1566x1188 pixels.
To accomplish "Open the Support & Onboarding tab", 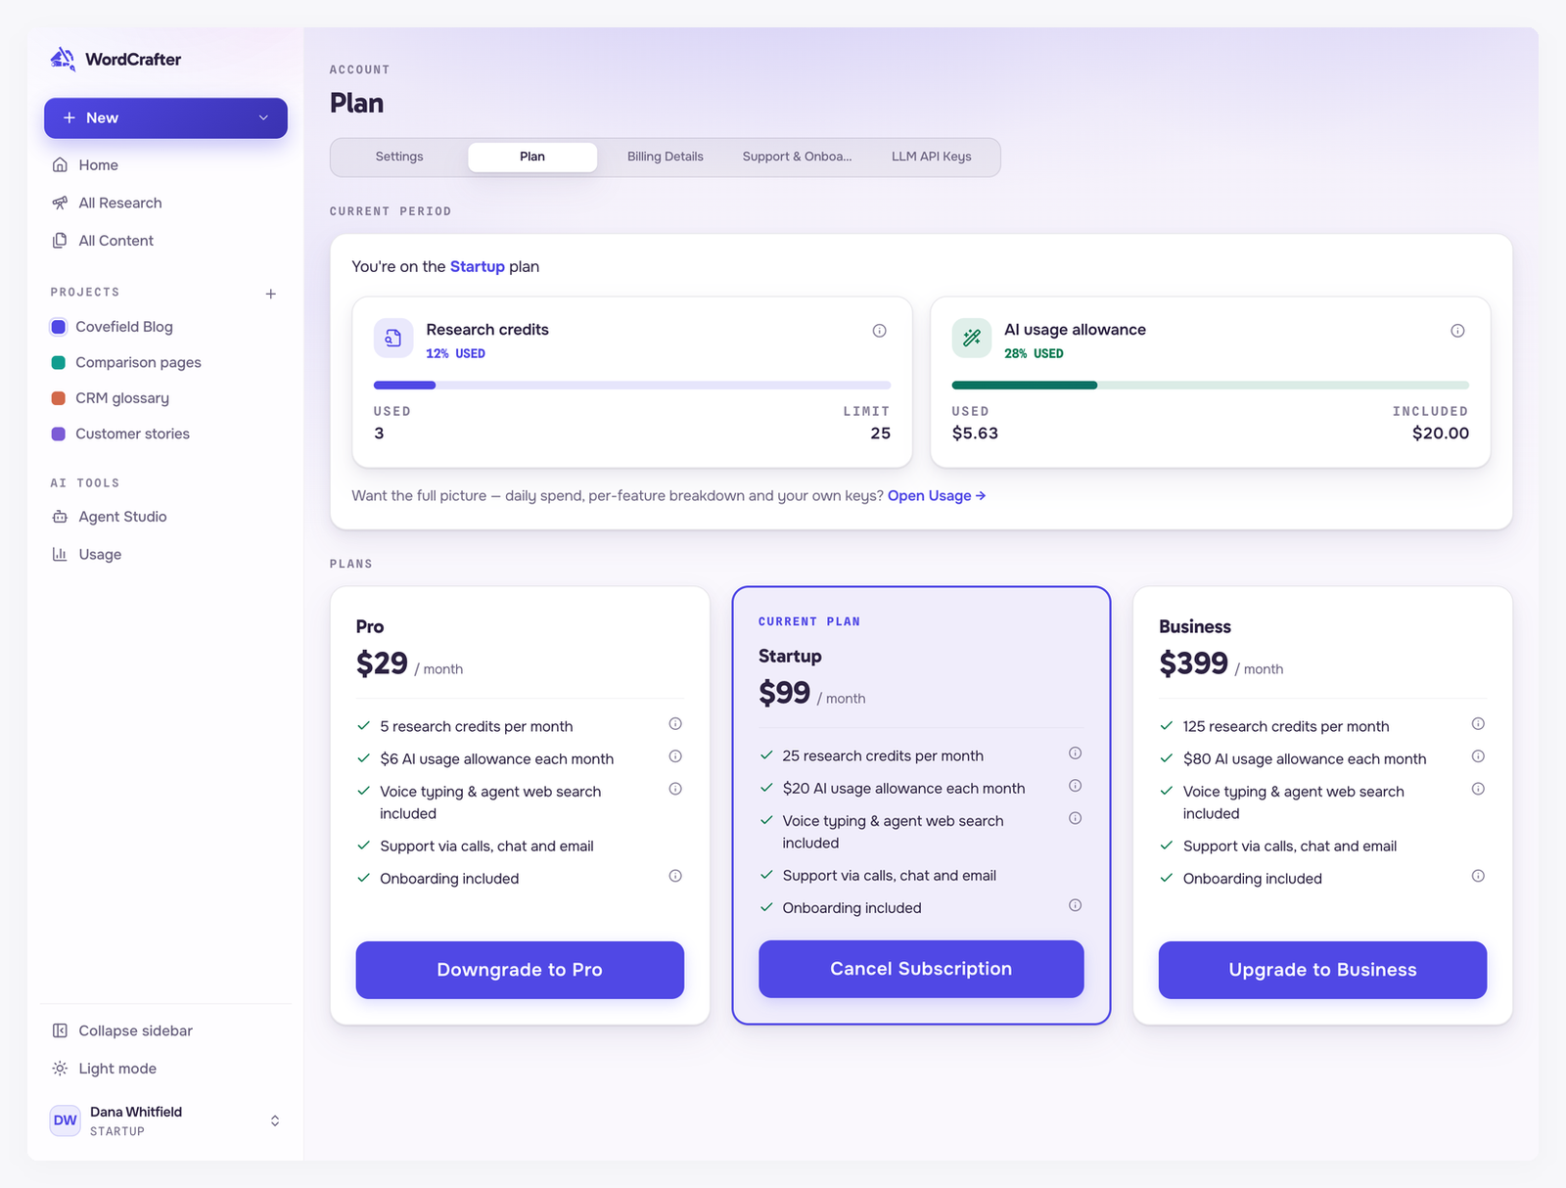I will pyautogui.click(x=798, y=157).
